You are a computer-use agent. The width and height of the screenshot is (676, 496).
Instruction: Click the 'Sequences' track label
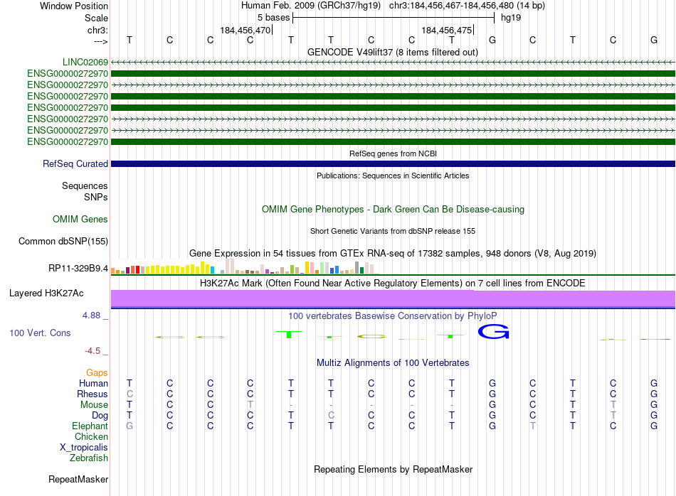pos(85,185)
